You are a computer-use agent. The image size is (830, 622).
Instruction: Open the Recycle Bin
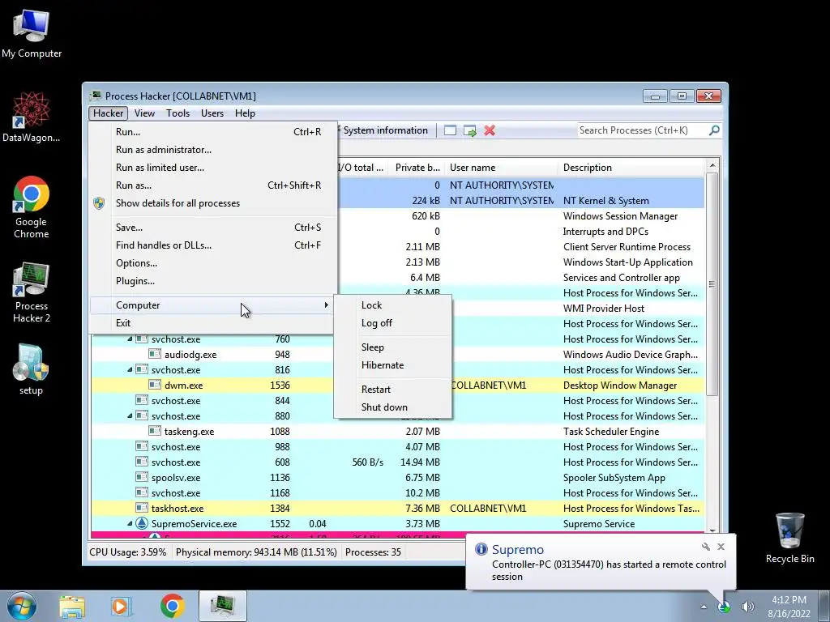tap(789, 538)
